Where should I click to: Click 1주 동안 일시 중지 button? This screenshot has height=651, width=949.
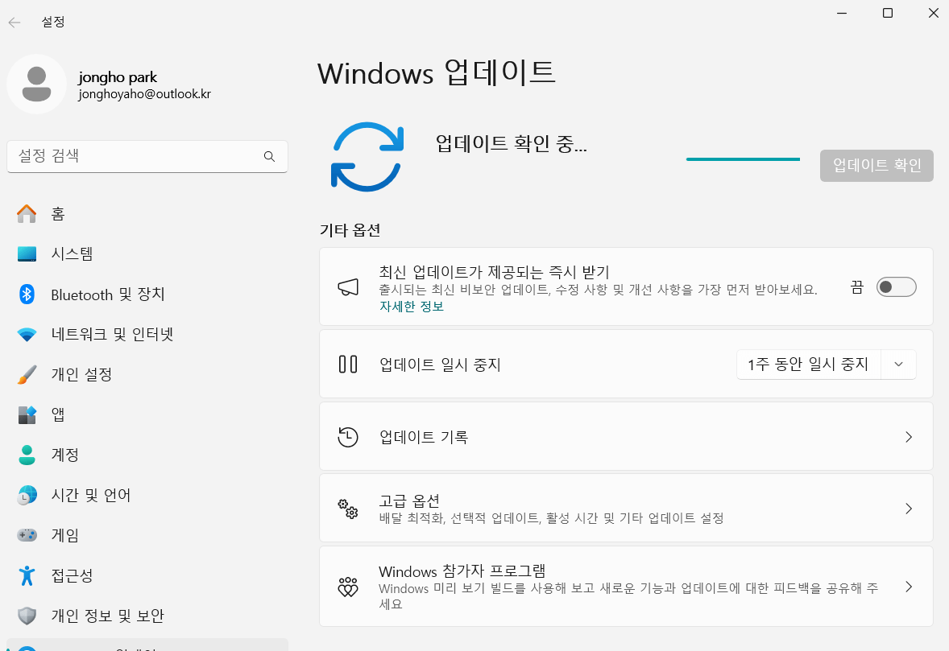pyautogui.click(x=809, y=365)
